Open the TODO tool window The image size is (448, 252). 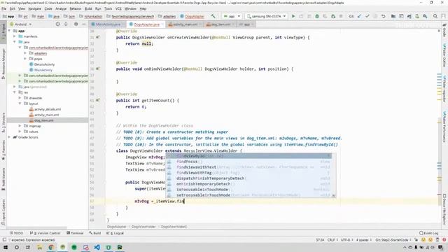click(17, 233)
